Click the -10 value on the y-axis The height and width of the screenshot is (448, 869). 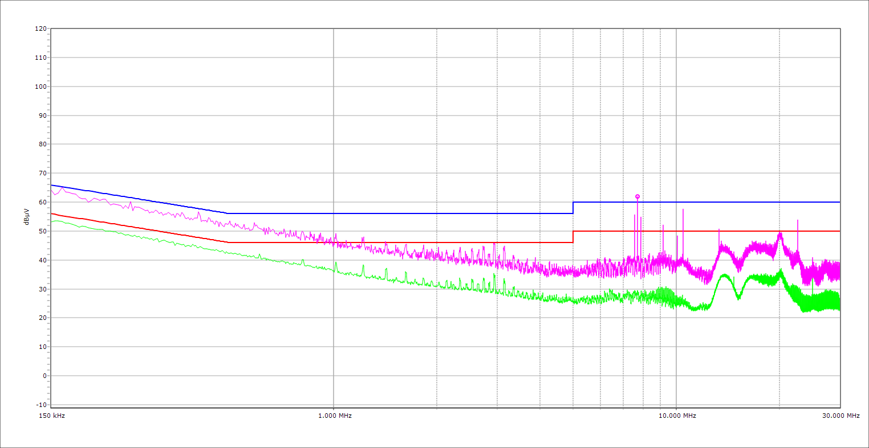pyautogui.click(x=40, y=405)
